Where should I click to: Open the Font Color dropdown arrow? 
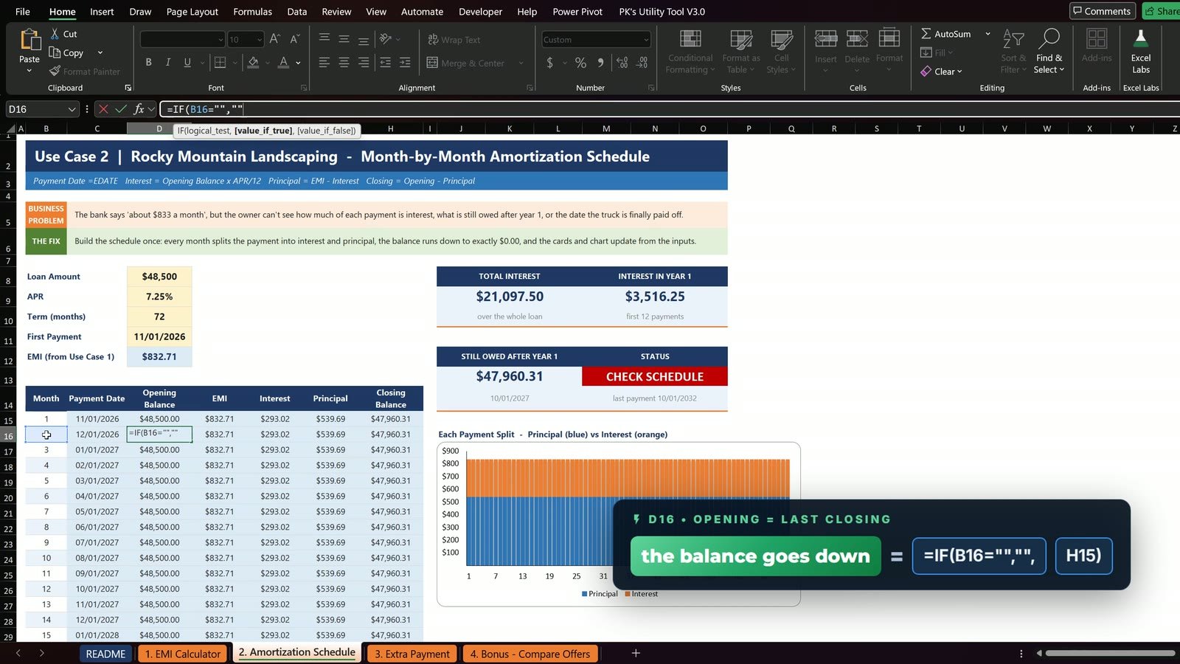coord(298,63)
